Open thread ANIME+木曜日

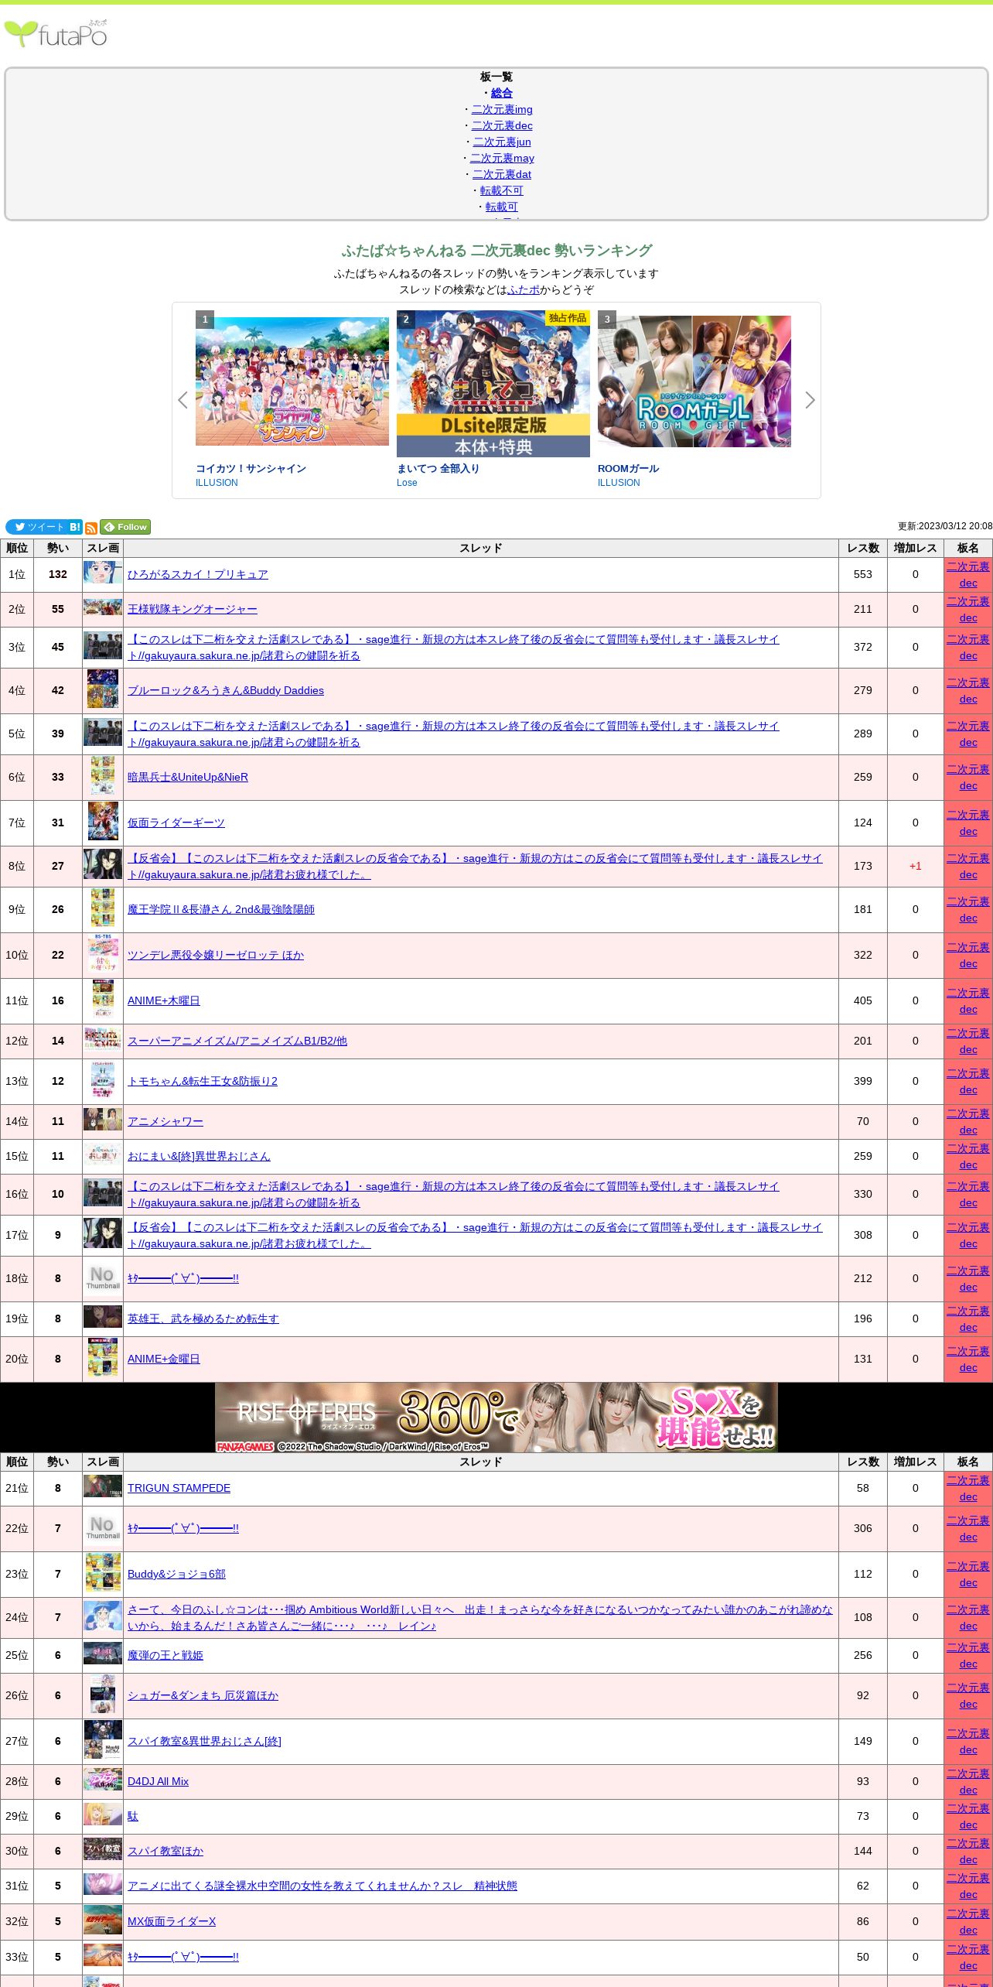click(164, 1000)
